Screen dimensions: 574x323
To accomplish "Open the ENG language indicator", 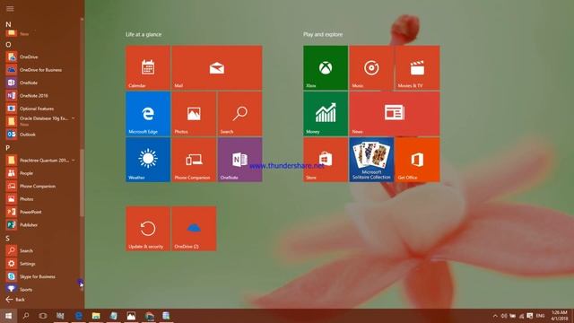I will 540,316.
